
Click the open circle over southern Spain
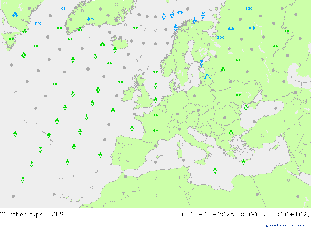point(128,160)
